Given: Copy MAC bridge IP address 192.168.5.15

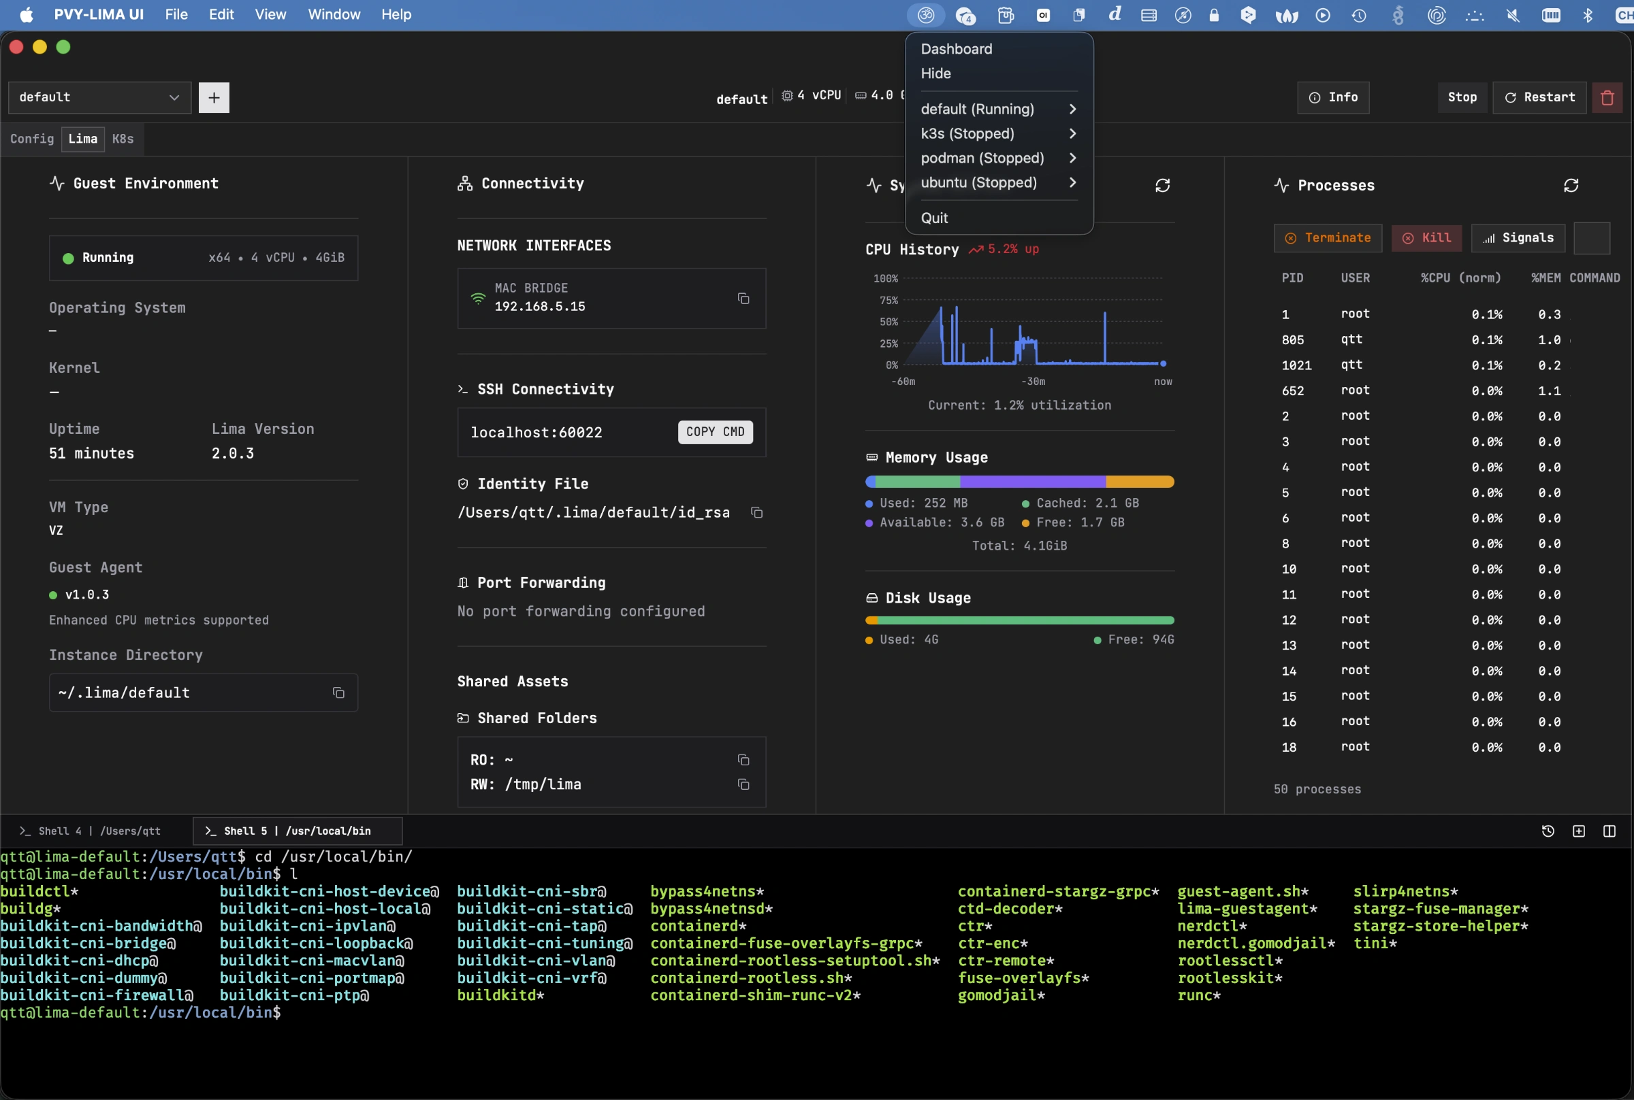Looking at the screenshot, I should coord(743,299).
